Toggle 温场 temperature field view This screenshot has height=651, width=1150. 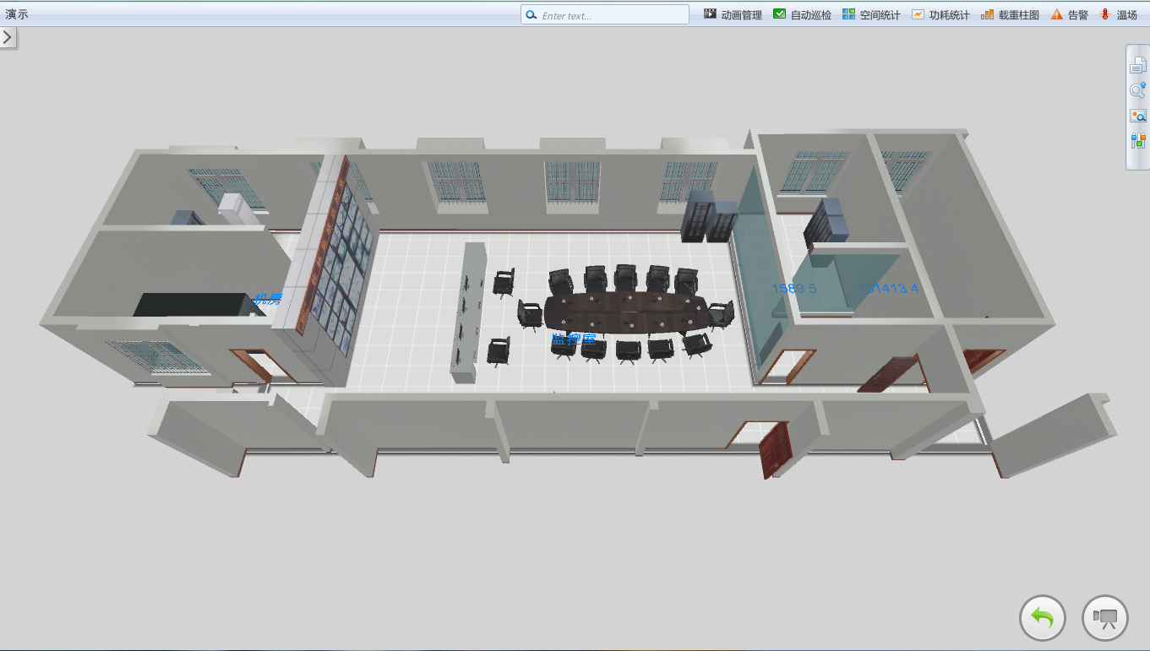tap(1118, 15)
